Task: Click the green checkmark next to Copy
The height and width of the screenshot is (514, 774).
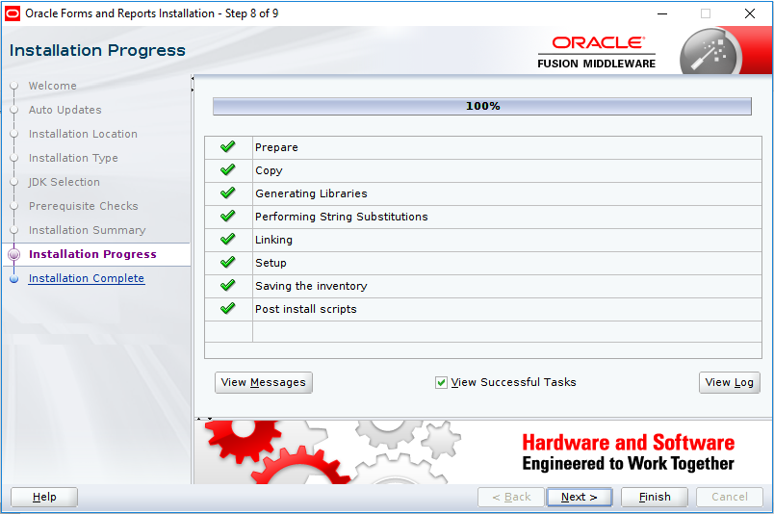Action: (227, 170)
